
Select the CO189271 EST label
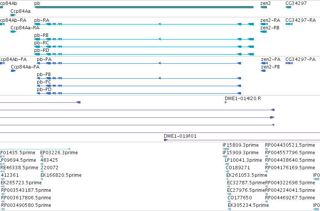coord(238,168)
